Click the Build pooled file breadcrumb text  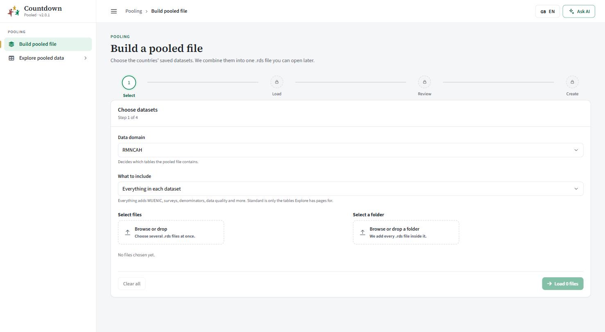pyautogui.click(x=169, y=11)
